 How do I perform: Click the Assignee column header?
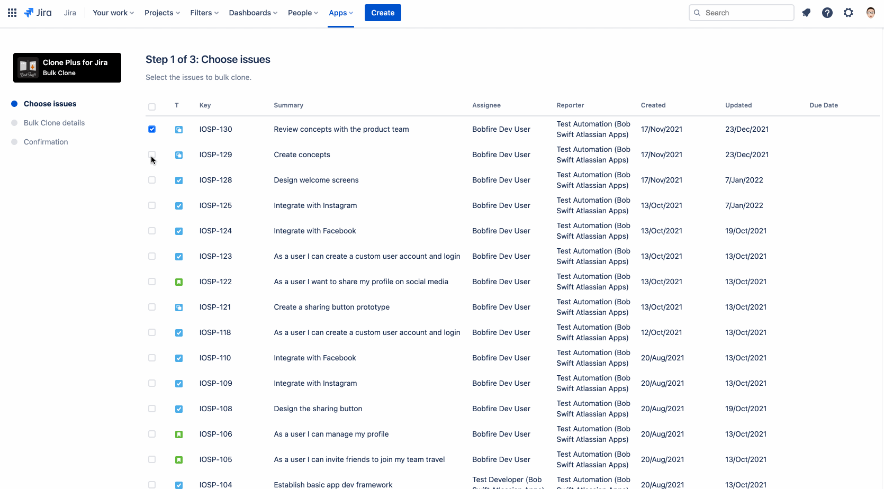pyautogui.click(x=486, y=105)
